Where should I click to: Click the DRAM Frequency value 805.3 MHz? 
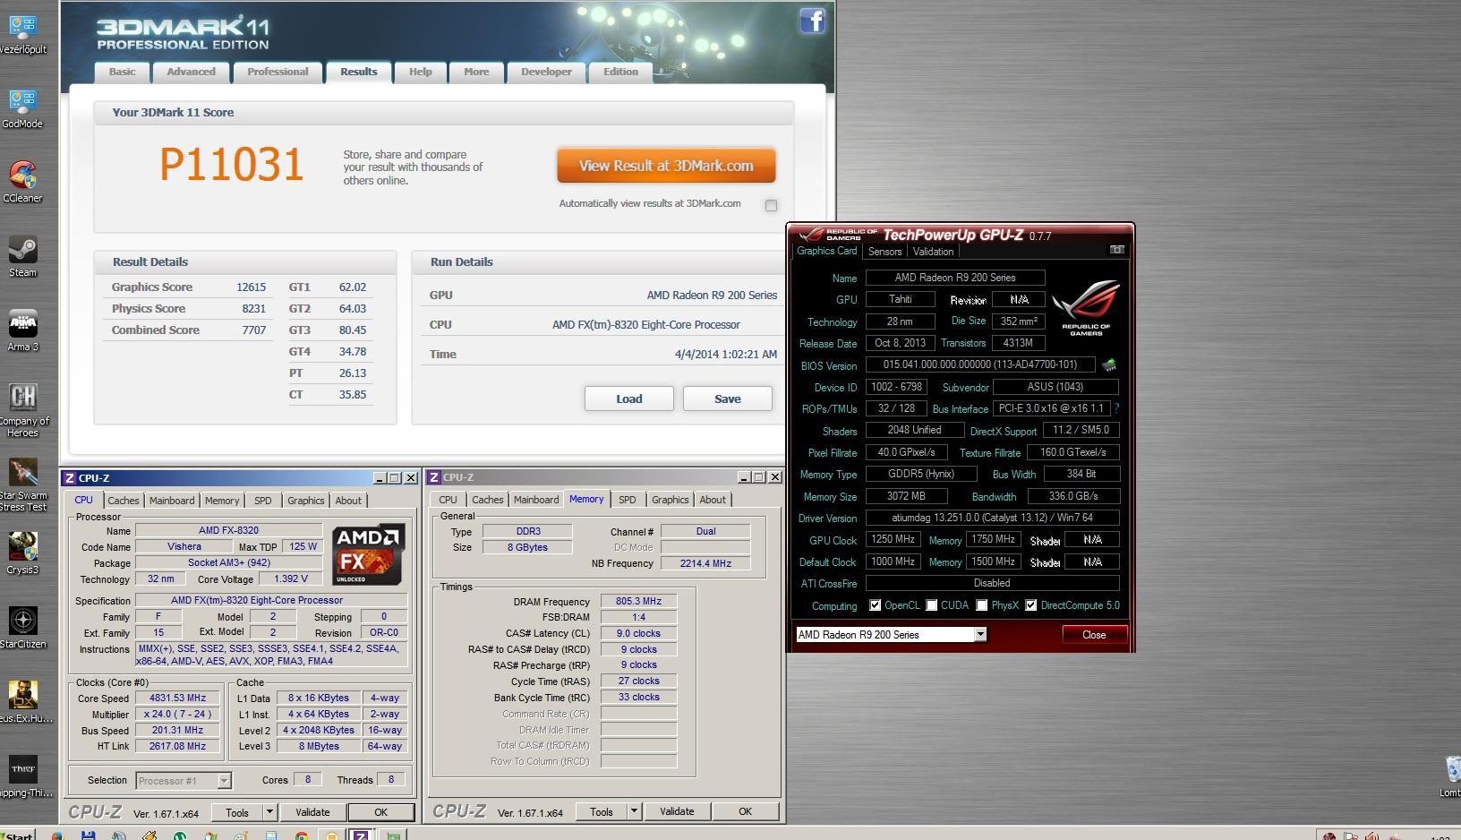tap(638, 601)
